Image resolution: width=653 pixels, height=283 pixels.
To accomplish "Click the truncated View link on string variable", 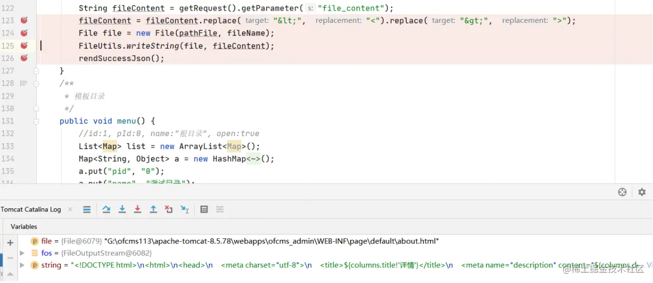I will tap(649, 265).
